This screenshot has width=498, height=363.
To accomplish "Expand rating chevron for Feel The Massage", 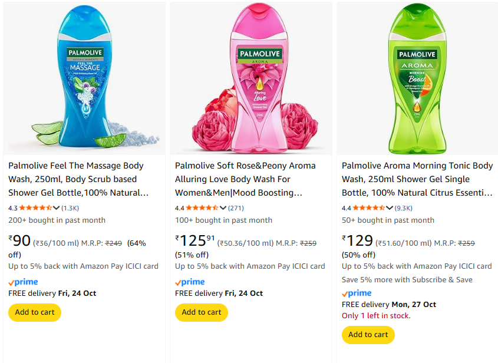I will click(57, 208).
